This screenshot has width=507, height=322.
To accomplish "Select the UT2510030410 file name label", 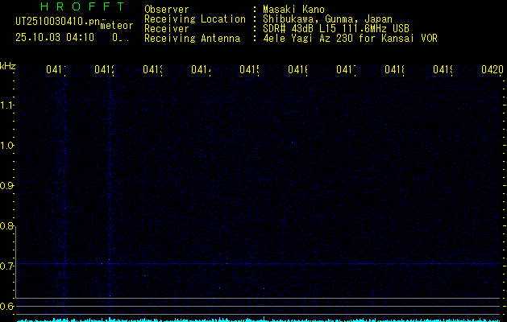I will 58,20.
